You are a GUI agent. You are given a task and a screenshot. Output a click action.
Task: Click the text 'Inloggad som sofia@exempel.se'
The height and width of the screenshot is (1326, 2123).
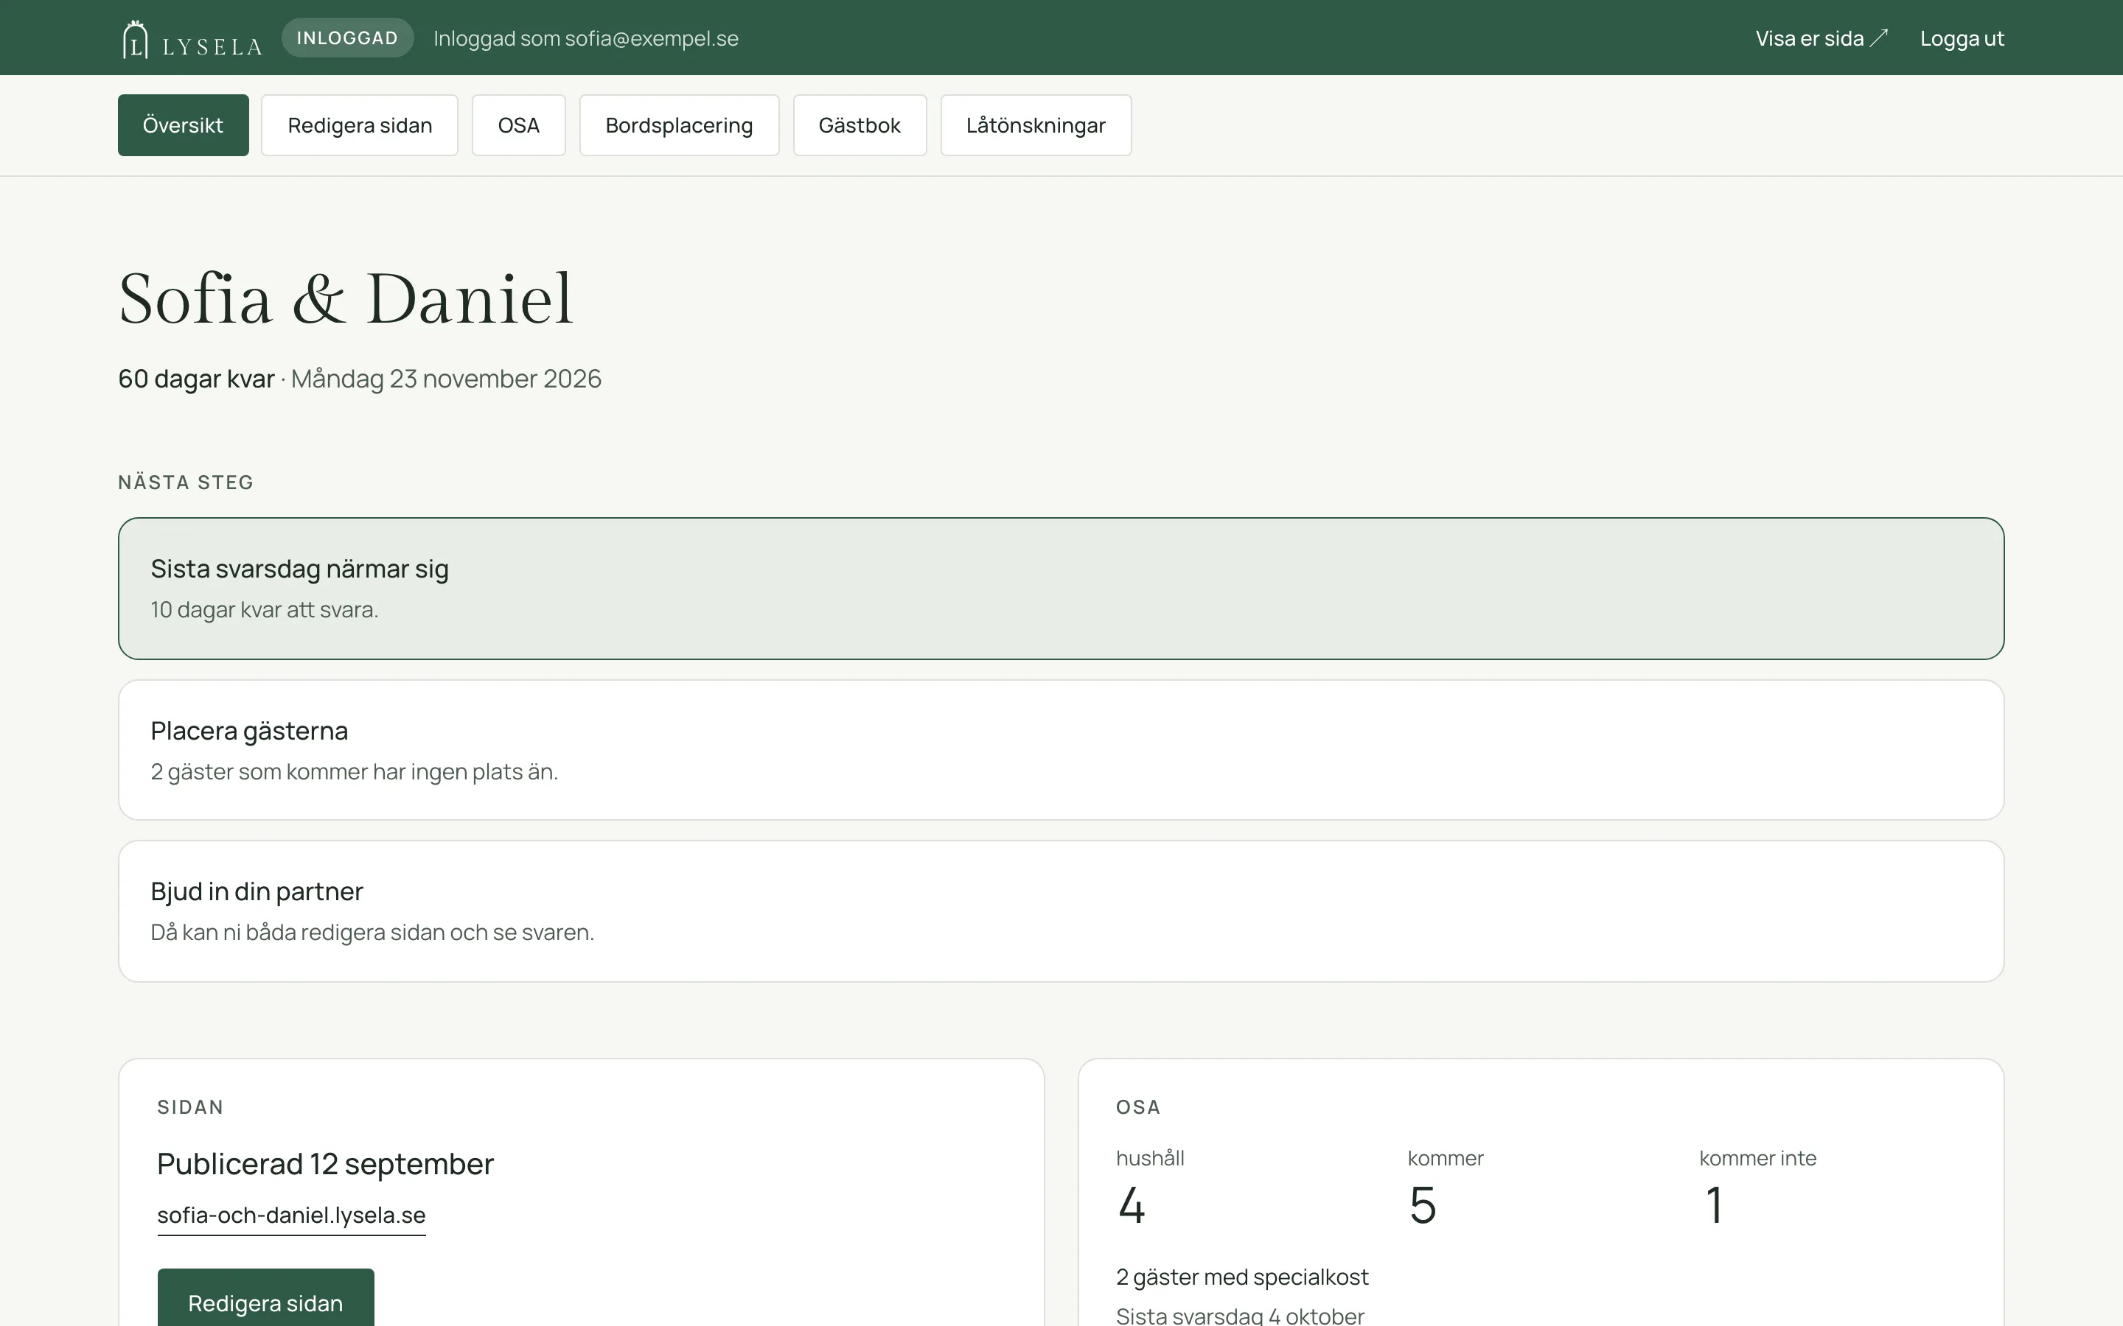(586, 38)
